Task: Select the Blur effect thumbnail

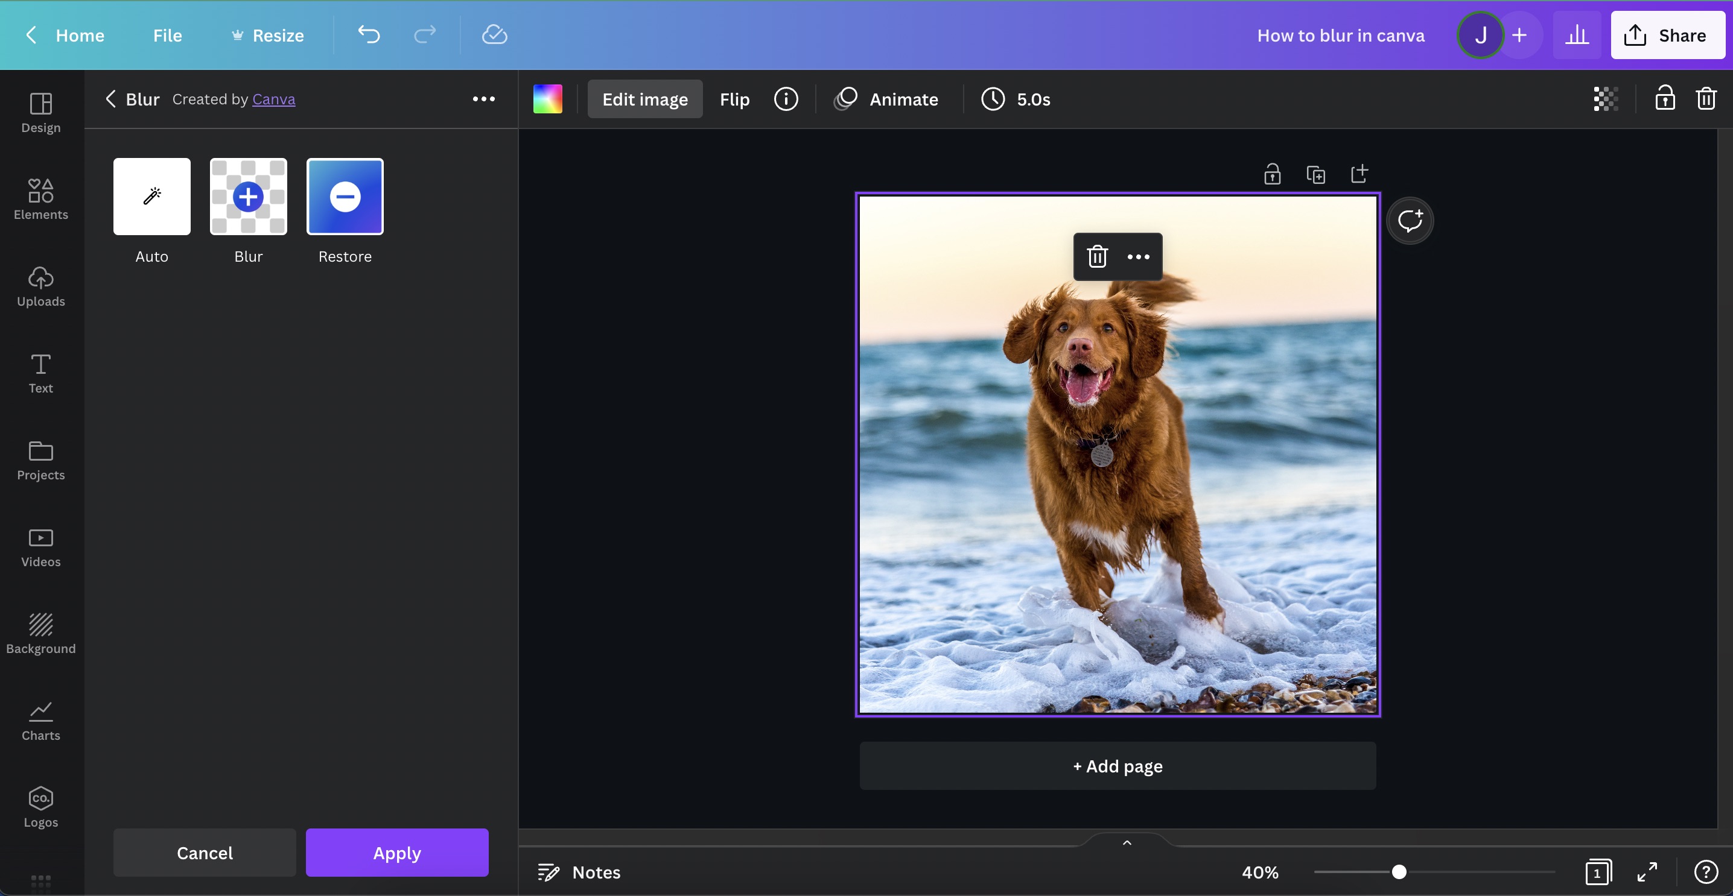Action: [247, 197]
